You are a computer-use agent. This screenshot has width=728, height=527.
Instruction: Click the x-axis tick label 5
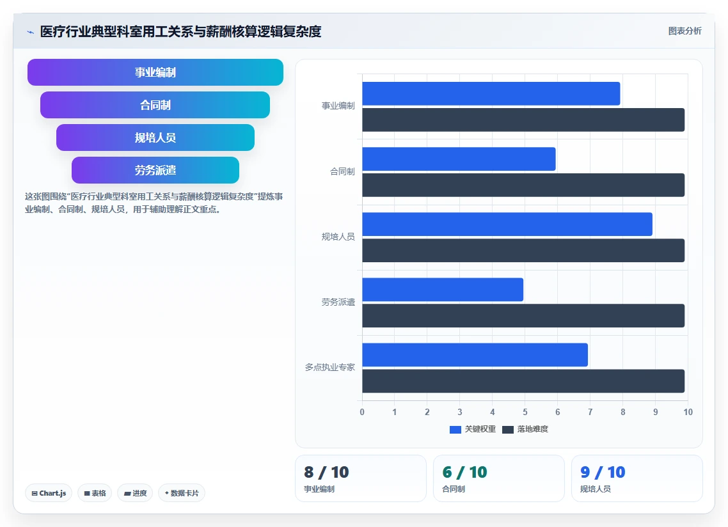[x=525, y=413]
